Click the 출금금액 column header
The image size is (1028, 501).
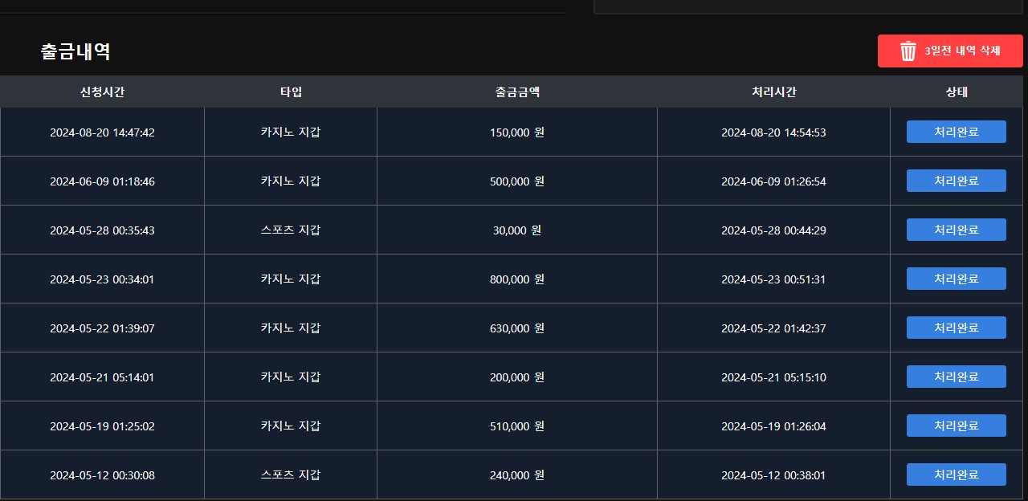(517, 92)
